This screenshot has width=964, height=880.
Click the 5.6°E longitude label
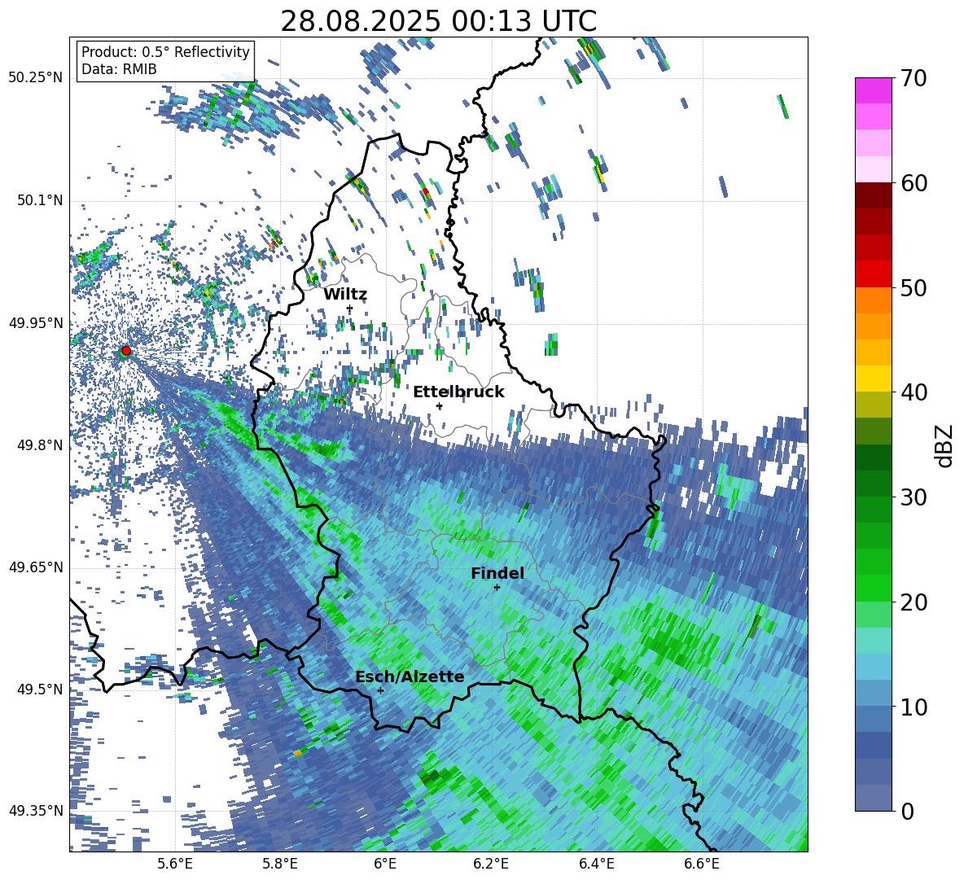pyautogui.click(x=175, y=864)
